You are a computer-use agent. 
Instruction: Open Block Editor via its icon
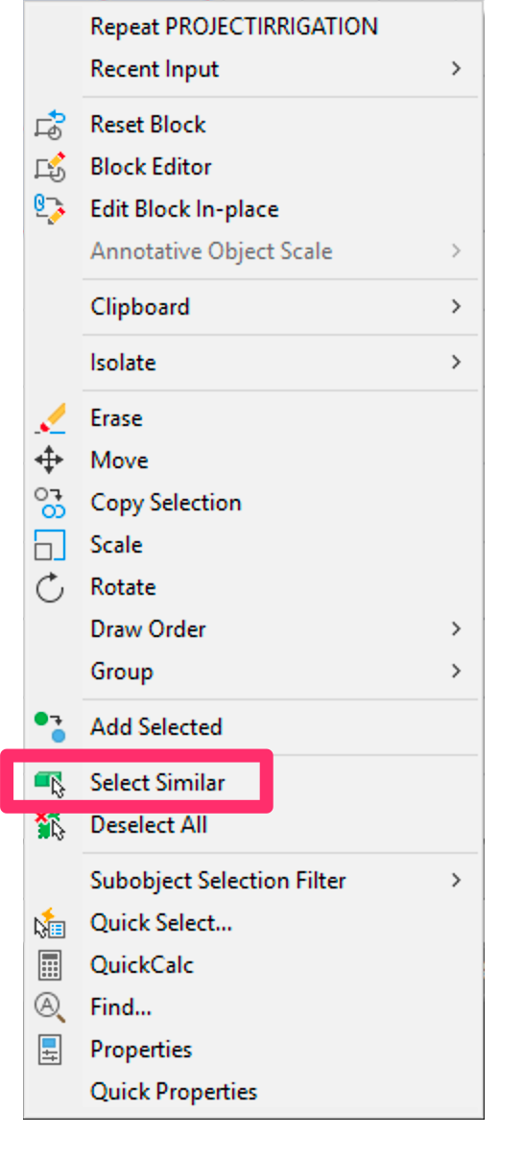click(50, 167)
